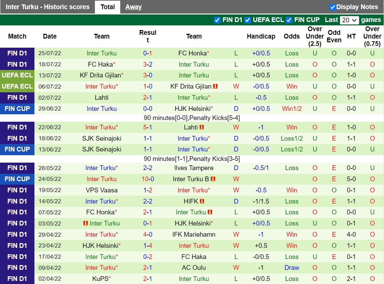Click the 5-1 result against Lahti

click(148, 127)
